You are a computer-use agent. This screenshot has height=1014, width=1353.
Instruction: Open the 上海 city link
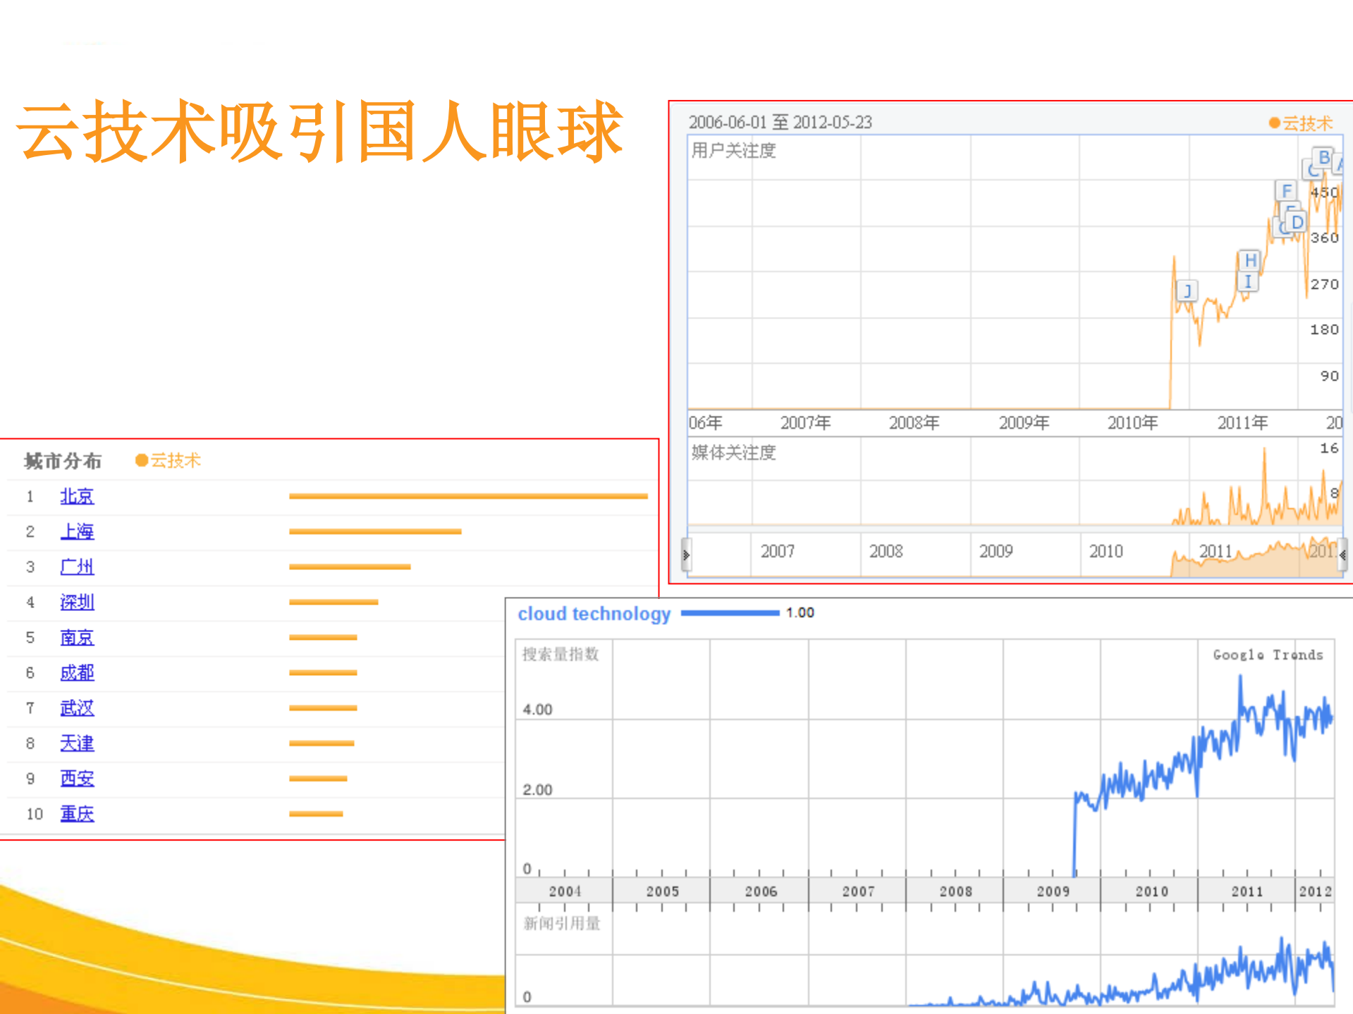tap(78, 531)
